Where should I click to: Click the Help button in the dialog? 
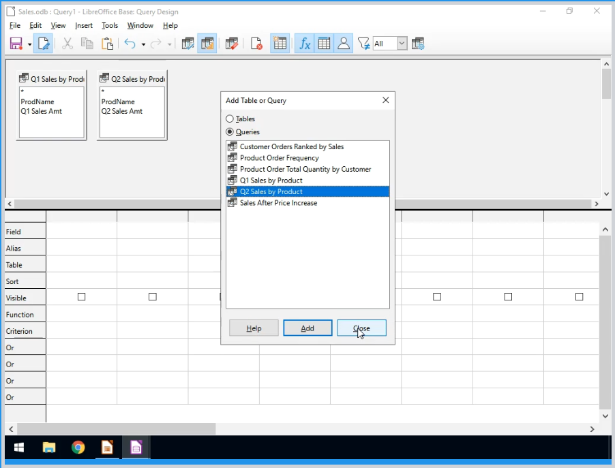point(254,328)
